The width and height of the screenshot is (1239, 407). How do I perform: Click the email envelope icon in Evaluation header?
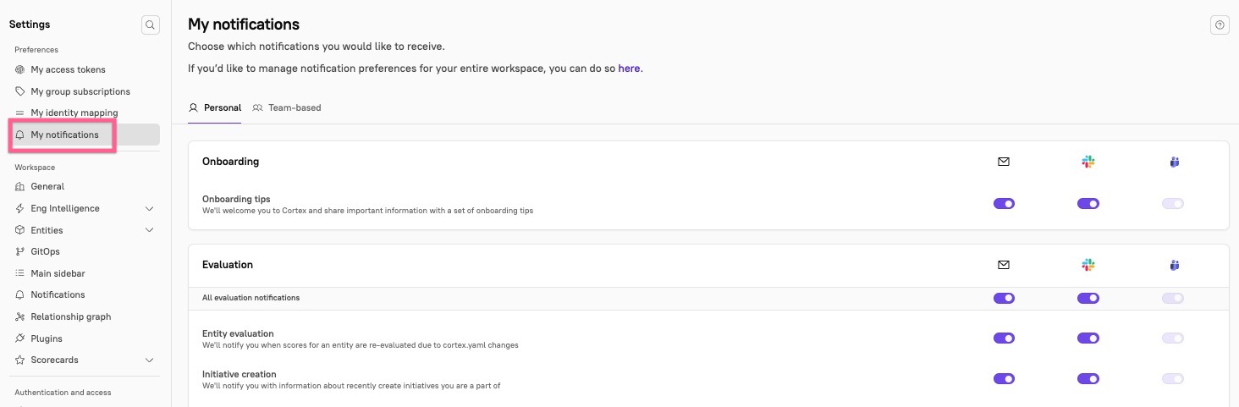pos(1004,265)
